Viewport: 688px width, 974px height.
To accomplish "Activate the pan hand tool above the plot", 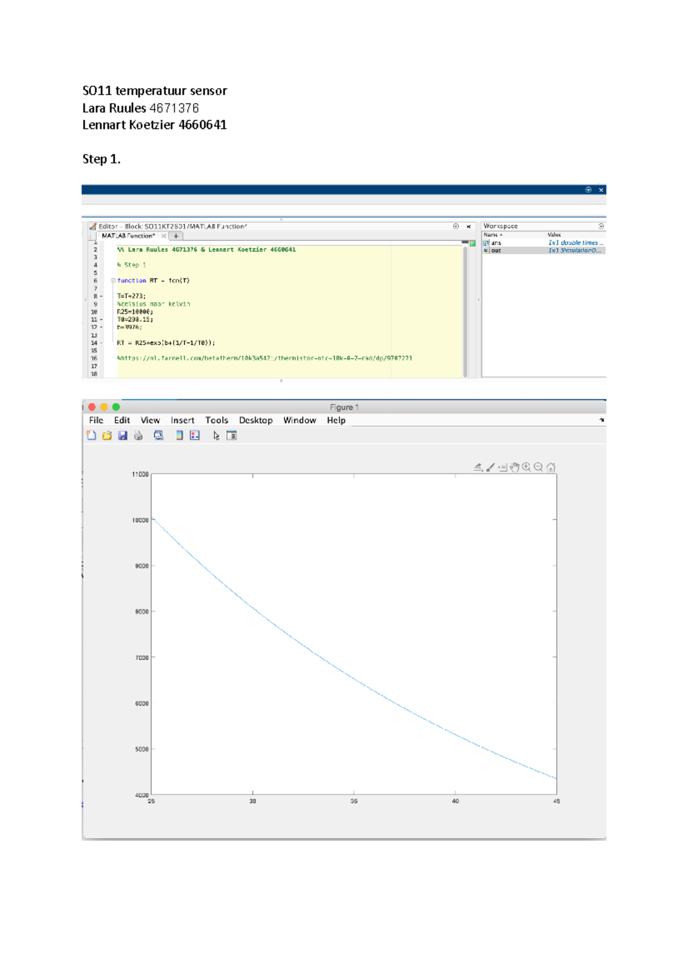I will pyautogui.click(x=515, y=467).
